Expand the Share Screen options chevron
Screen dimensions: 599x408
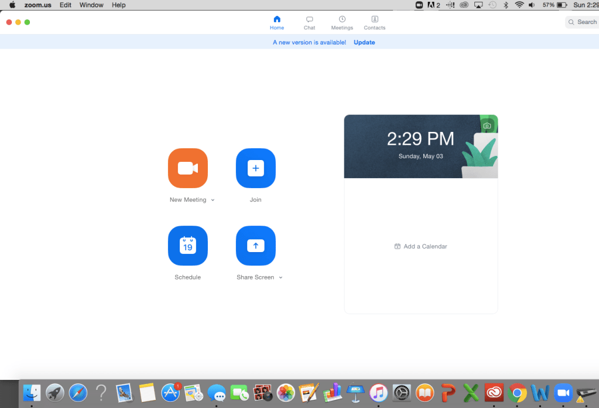280,277
